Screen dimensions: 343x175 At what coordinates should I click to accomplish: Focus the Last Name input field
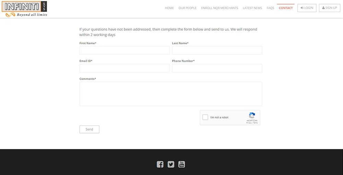point(217,50)
